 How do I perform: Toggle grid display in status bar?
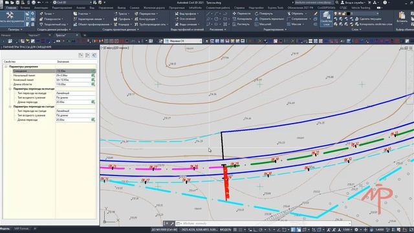[x=235, y=230]
